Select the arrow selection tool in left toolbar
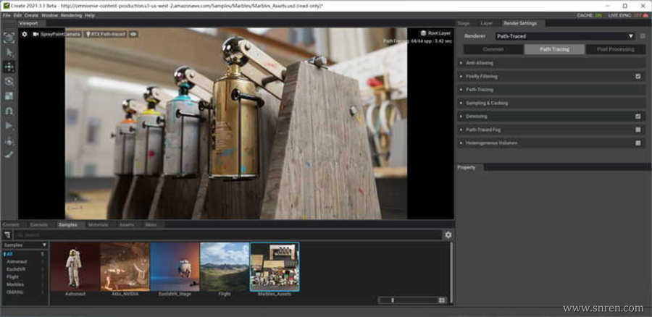The height and width of the screenshot is (317, 652). (x=9, y=52)
